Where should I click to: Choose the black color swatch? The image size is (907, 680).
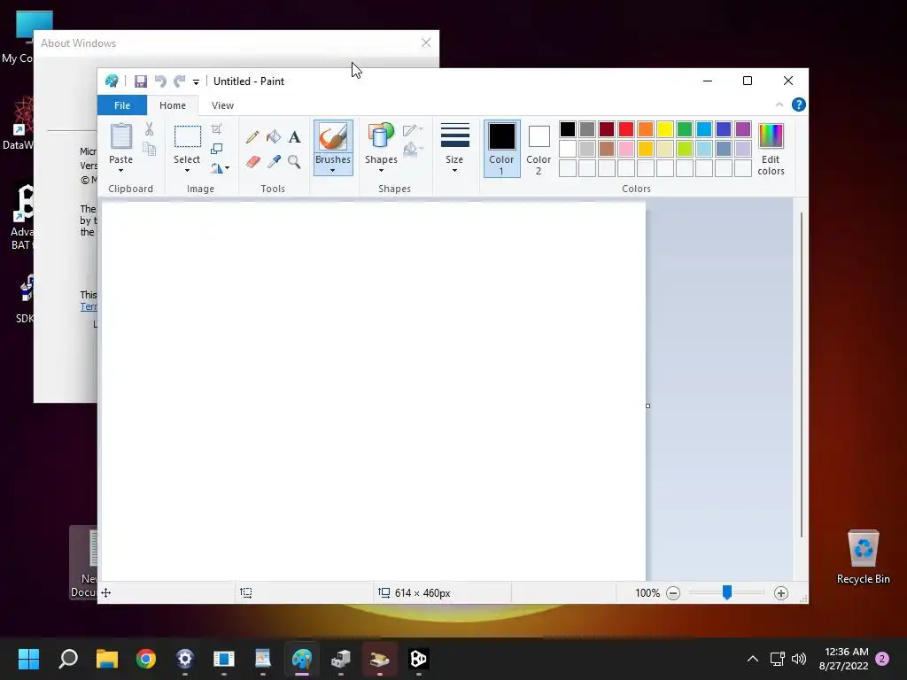[568, 129]
